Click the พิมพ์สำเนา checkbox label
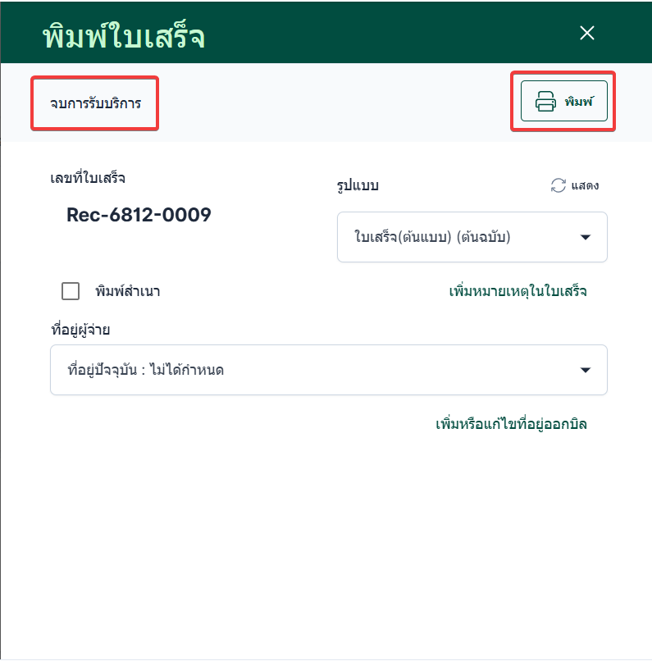This screenshot has width=652, height=661. click(x=133, y=291)
